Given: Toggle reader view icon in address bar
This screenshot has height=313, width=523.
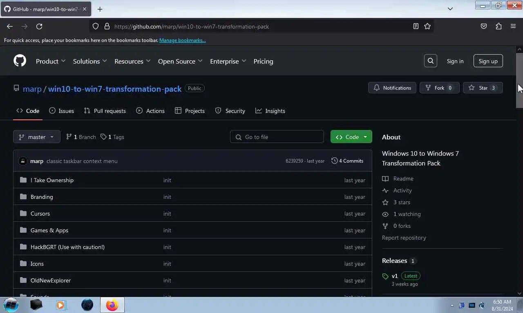Looking at the screenshot, I should click(416, 26).
